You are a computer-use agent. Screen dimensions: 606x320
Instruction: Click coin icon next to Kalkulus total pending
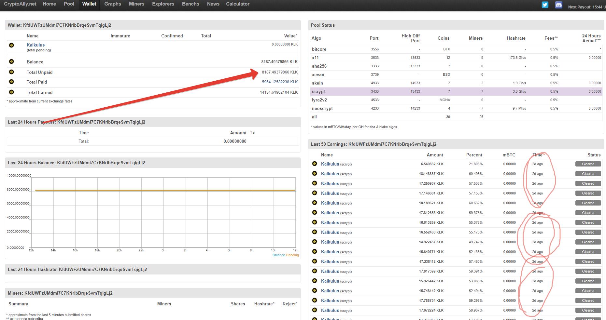coord(11,45)
